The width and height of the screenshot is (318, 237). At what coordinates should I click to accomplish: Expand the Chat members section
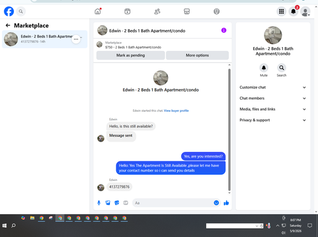click(273, 98)
